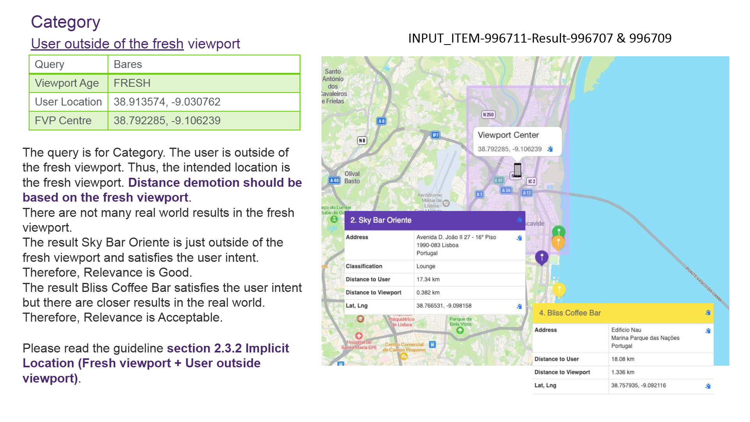Viewport: 750px width, 422px height.
Task: Click Bliss distance to viewport '1.336 km'
Action: pos(623,372)
